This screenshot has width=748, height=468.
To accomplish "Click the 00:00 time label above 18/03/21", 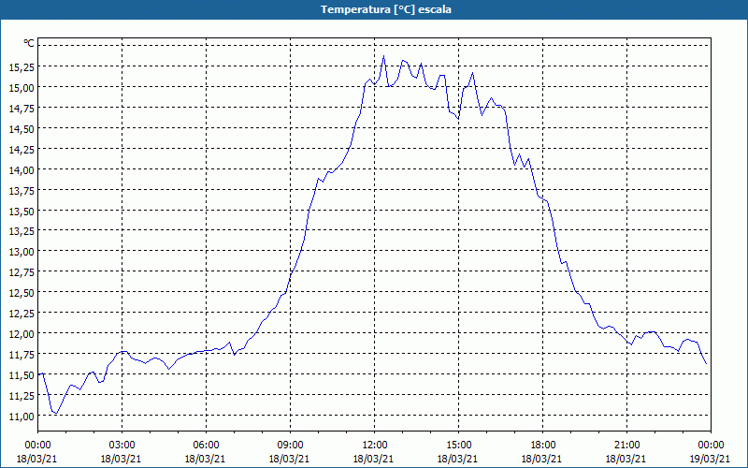I will click(x=37, y=446).
